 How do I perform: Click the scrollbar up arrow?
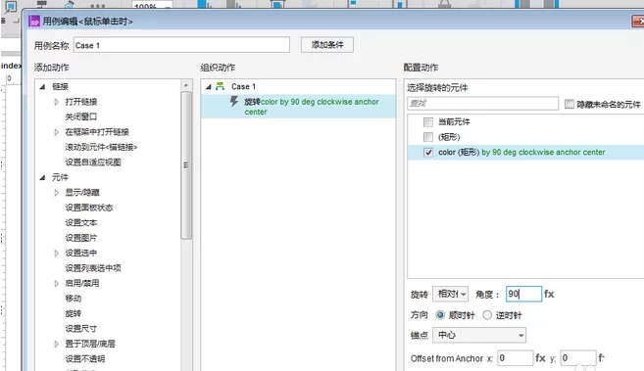point(186,85)
